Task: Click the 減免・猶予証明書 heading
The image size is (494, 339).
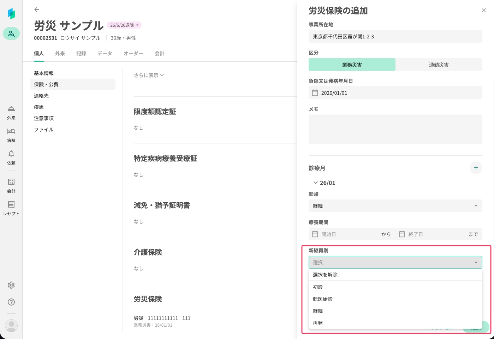Action: (x=162, y=205)
